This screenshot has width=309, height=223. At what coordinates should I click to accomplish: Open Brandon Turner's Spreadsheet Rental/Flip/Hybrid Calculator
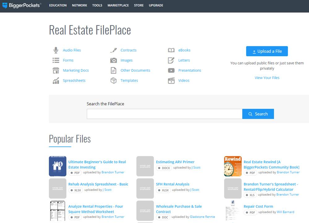tap(271, 187)
